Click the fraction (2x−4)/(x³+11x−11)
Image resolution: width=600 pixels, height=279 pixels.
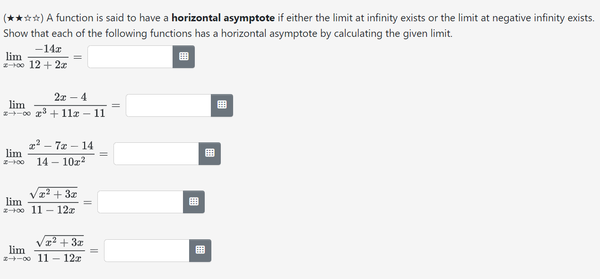[x=70, y=105]
